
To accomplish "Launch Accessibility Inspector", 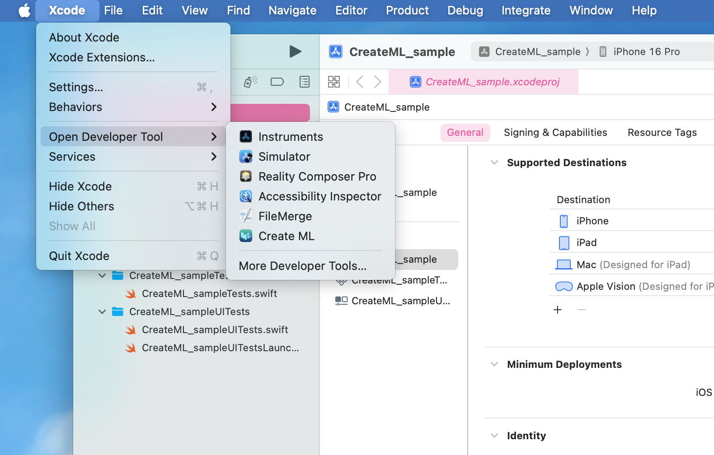I will click(310, 196).
